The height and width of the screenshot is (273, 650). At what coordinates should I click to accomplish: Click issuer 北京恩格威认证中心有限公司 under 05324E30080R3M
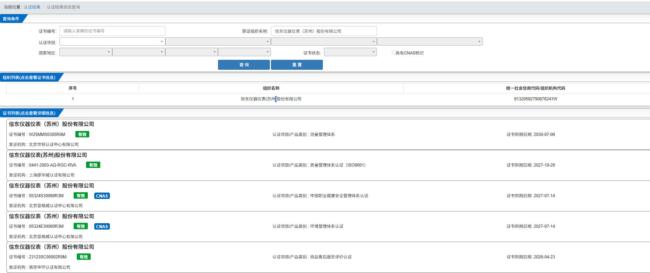(56, 237)
